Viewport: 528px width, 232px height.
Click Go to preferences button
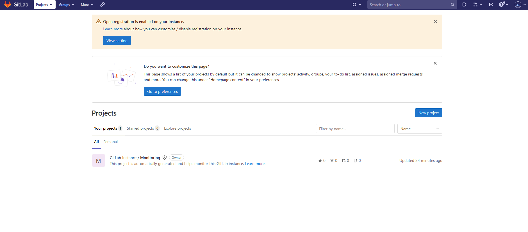(x=162, y=91)
